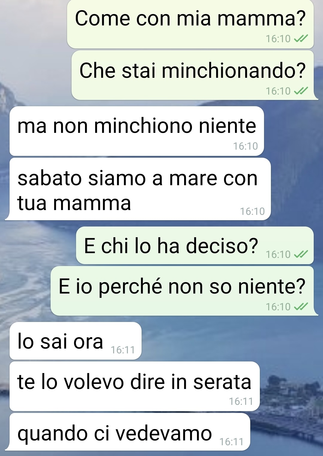Tap the check marks next to "E chi lo ha deciso?"

click(301, 254)
